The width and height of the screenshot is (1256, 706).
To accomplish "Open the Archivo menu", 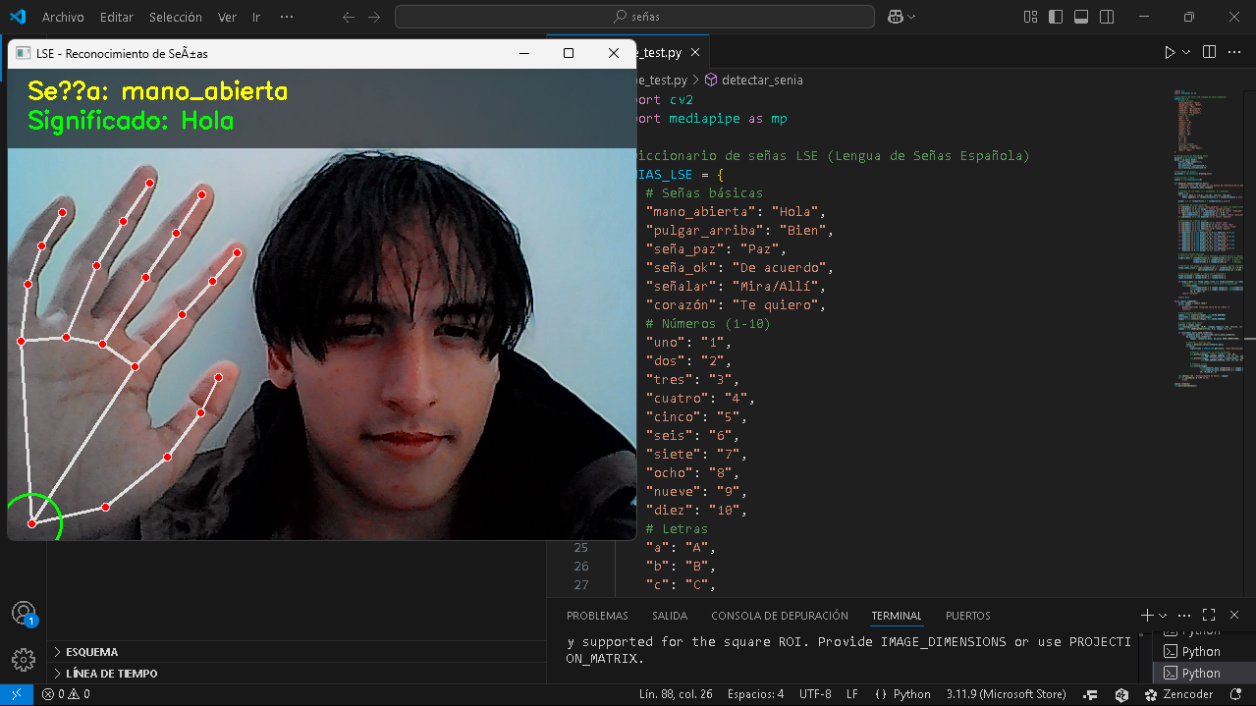I will tap(63, 17).
